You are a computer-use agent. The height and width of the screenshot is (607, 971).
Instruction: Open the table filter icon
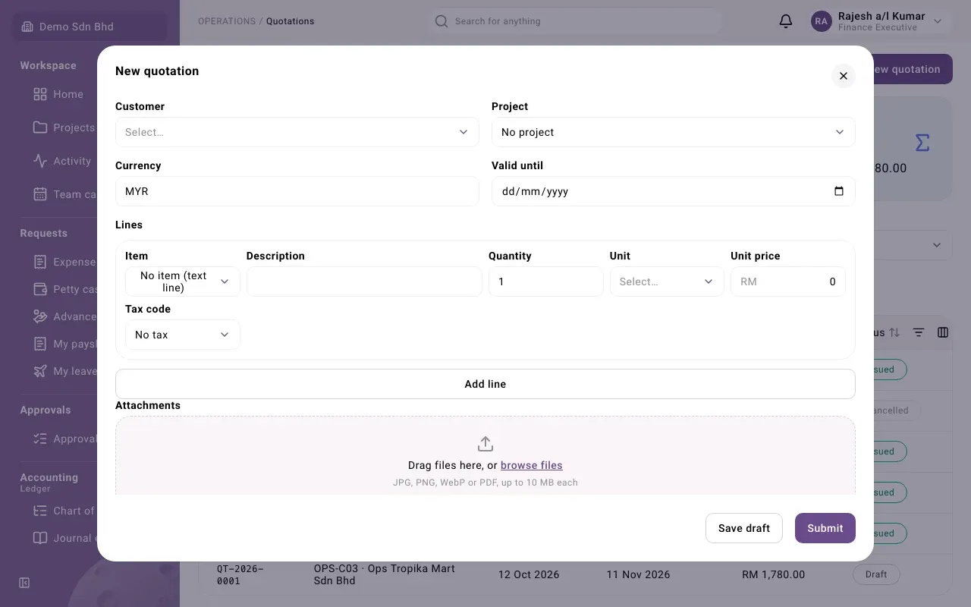(919, 332)
